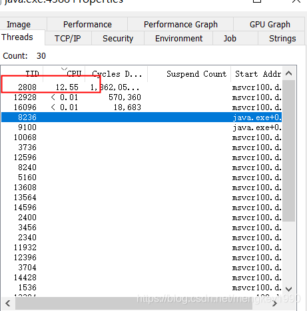Select highlighted thread row TID 8236
The image size is (307, 311).
(x=142, y=117)
